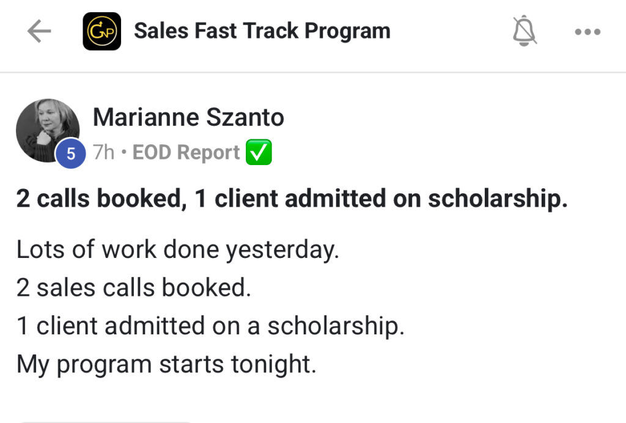
Task: Open the three-dot more options menu
Action: [587, 32]
